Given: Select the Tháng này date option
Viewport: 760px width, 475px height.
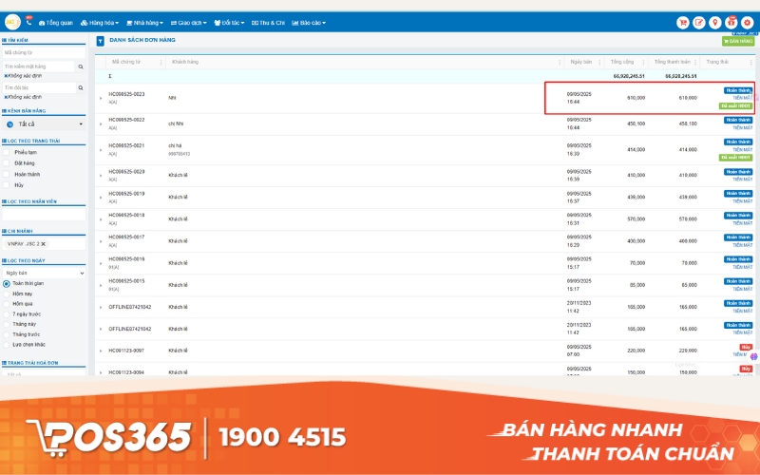Looking at the screenshot, I should [x=7, y=324].
